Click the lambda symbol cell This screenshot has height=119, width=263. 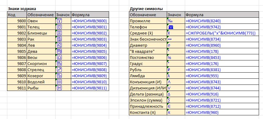pos(176,76)
